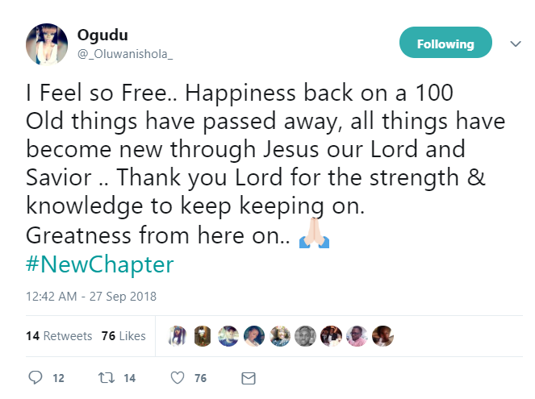Open the #NewChapter hashtag
This screenshot has width=535, height=399.
tap(100, 264)
